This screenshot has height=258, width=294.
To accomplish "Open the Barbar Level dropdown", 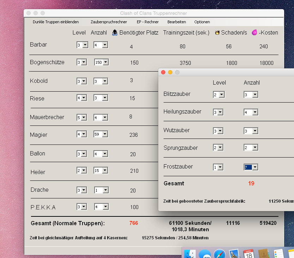I will click(x=81, y=45).
